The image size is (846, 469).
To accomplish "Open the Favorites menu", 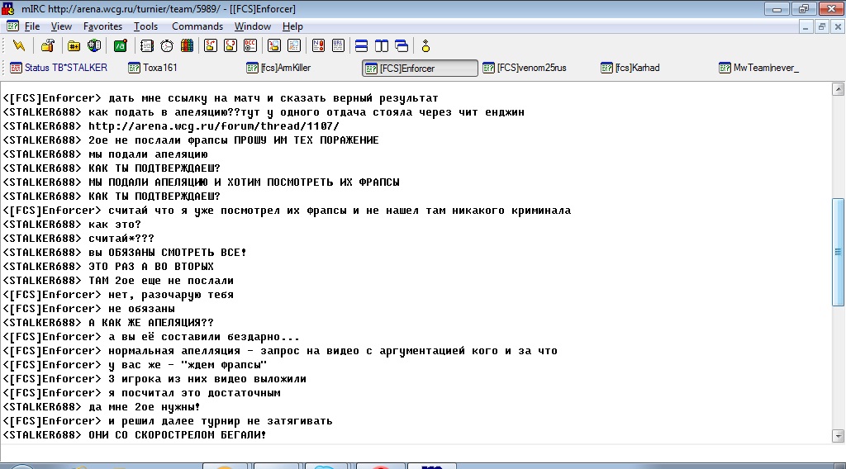I will (102, 26).
